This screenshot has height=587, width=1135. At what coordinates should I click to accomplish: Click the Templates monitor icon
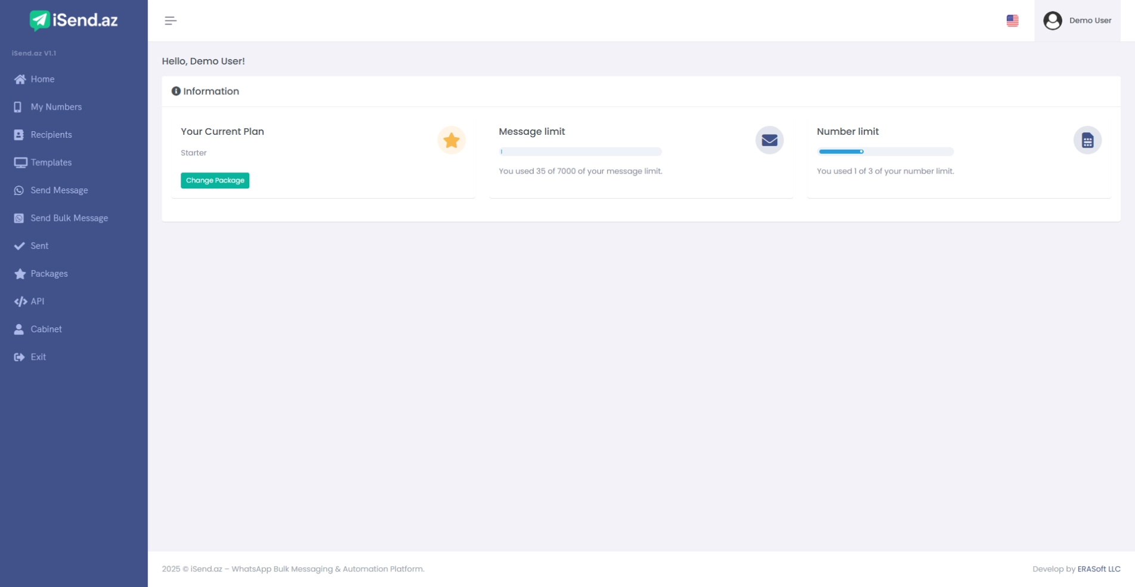tap(20, 163)
